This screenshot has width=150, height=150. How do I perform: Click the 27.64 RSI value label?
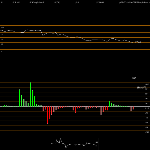(x=138, y=42)
